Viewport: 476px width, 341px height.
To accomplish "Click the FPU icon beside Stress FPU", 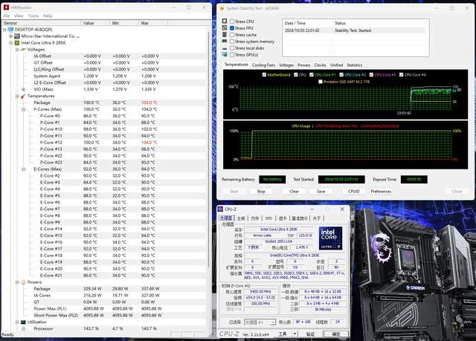I will click(x=225, y=27).
